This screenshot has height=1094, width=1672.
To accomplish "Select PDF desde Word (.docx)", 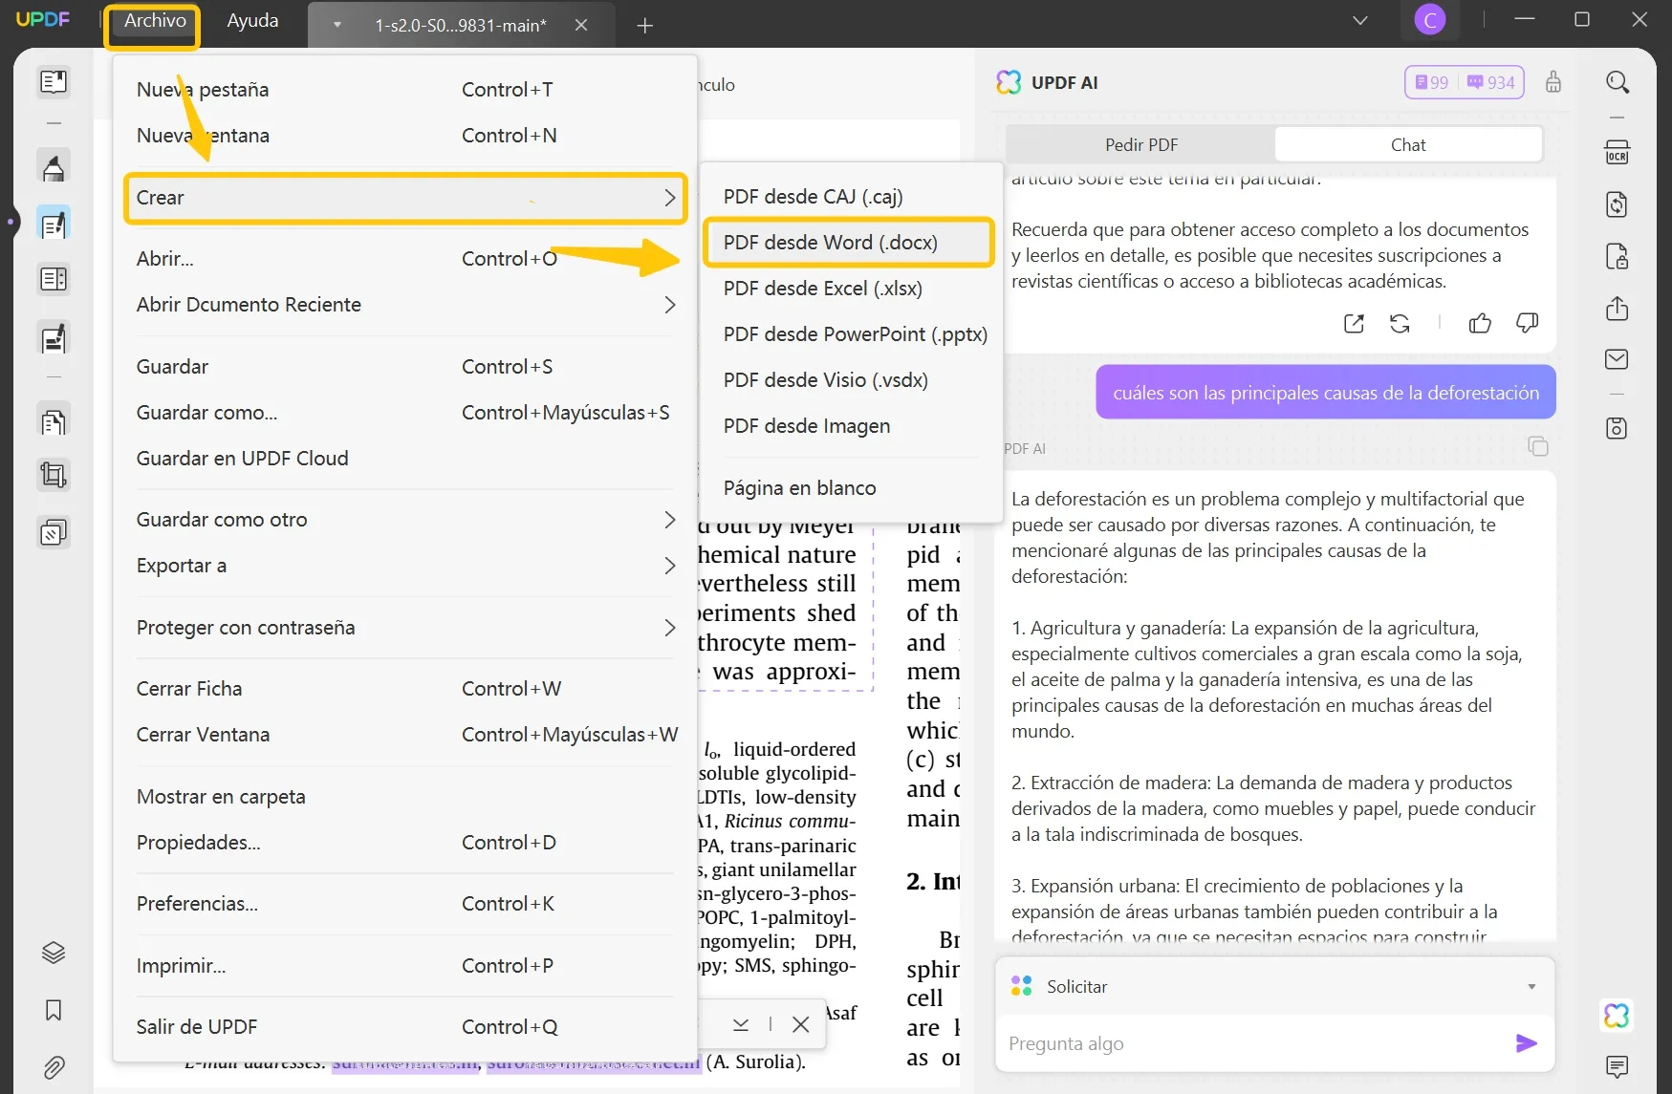I will 850,243.
